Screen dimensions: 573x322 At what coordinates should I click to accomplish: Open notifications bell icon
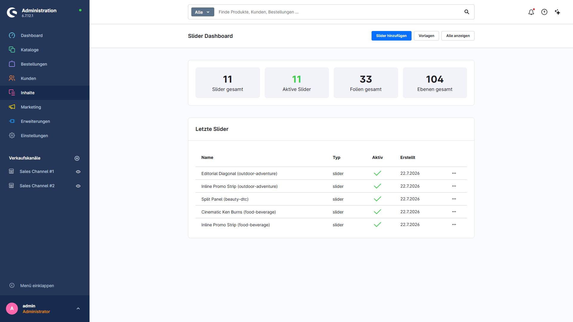point(531,12)
